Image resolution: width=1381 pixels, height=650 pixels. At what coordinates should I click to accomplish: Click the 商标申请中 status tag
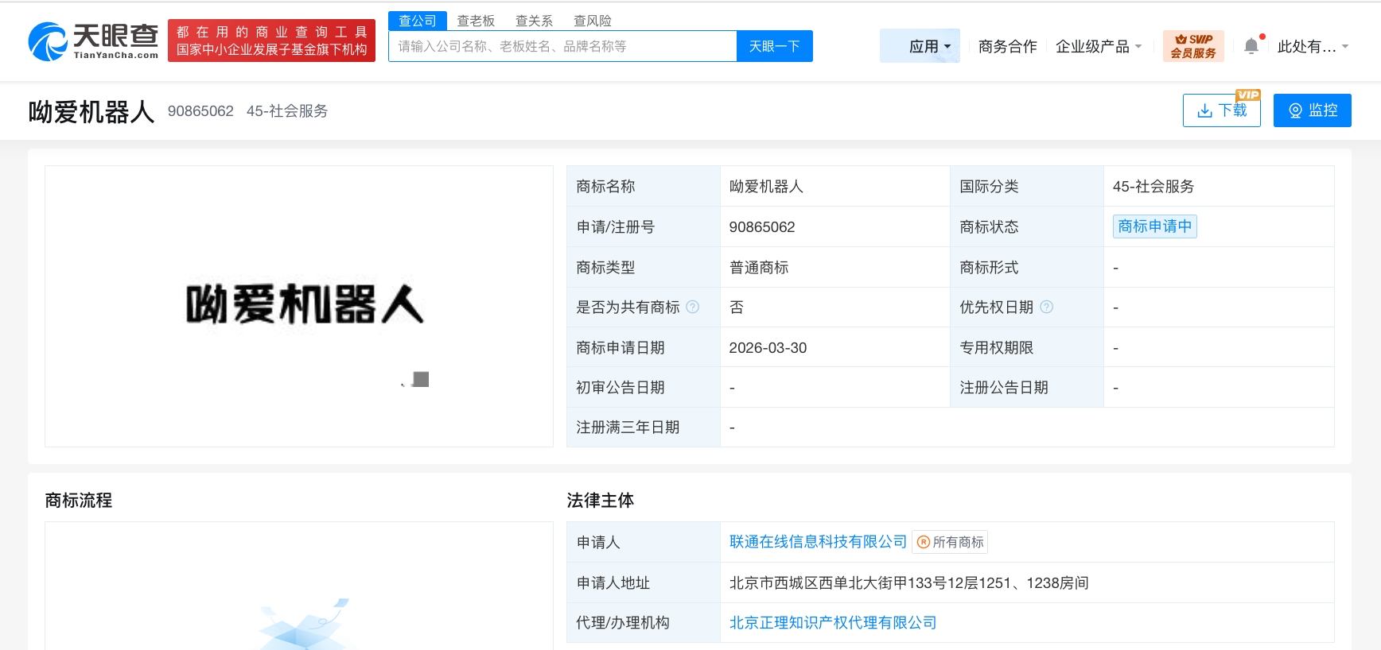pos(1155,226)
